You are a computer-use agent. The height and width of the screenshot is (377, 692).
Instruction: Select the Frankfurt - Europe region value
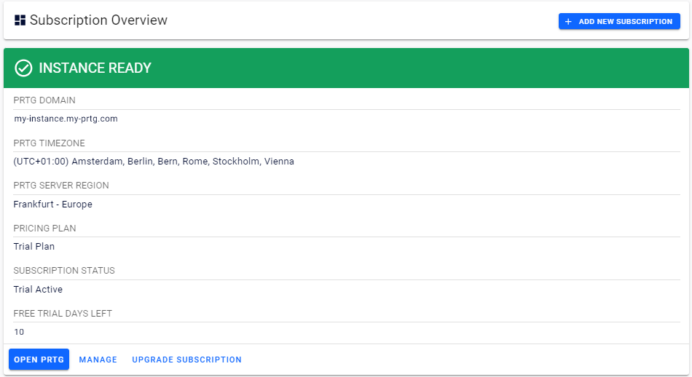coord(52,205)
